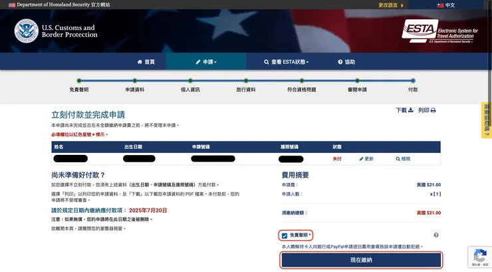Click the 現在繳納 pay now button

[361, 260]
